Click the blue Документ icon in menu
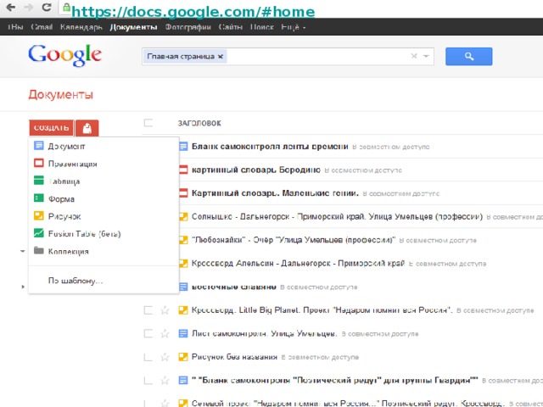The width and height of the screenshot is (543, 407). (x=39, y=146)
